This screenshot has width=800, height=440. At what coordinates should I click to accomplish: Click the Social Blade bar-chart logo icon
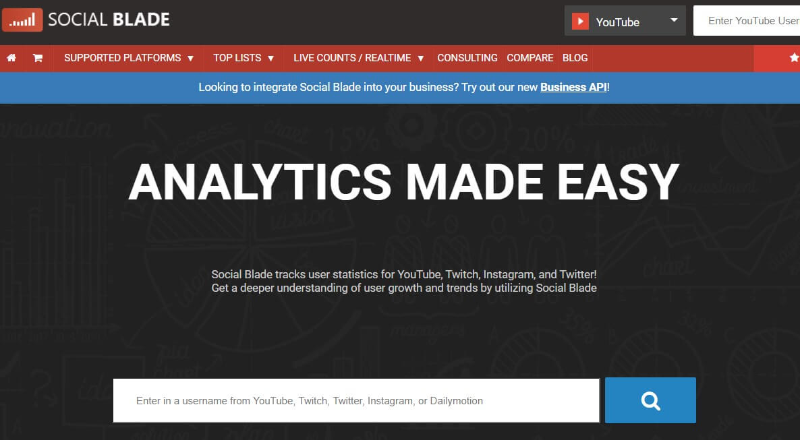[x=22, y=20]
